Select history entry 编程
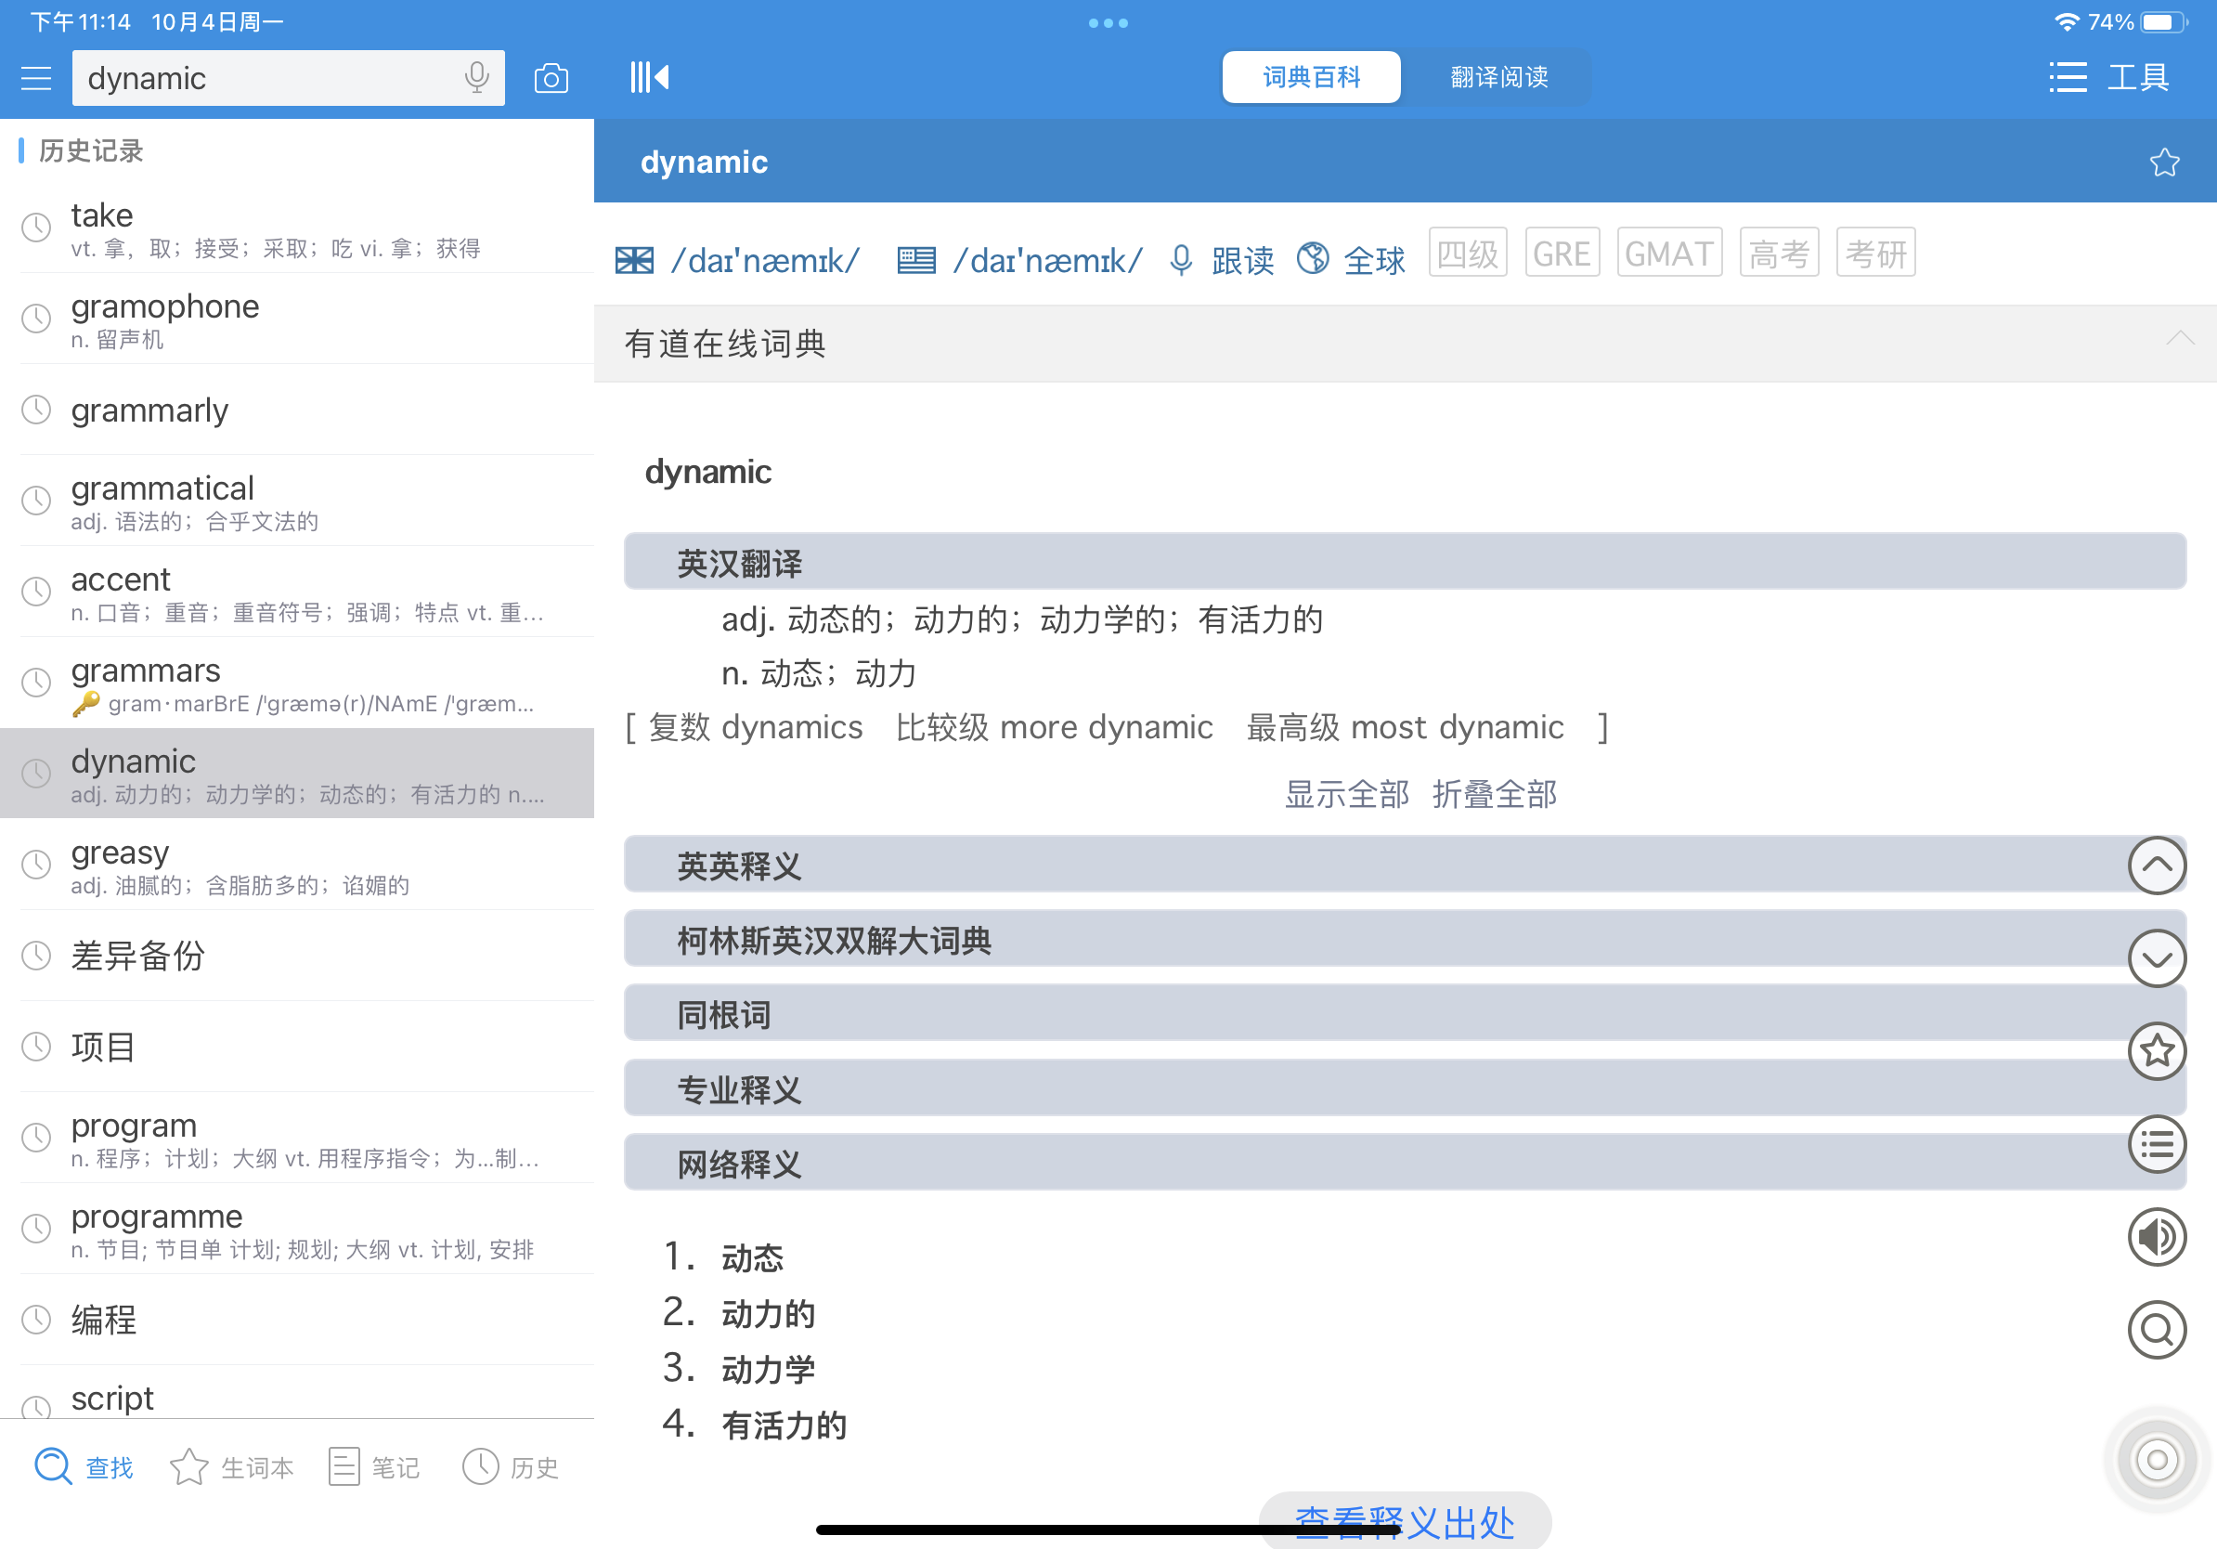Image resolution: width=2217 pixels, height=1549 pixels. coord(296,1321)
